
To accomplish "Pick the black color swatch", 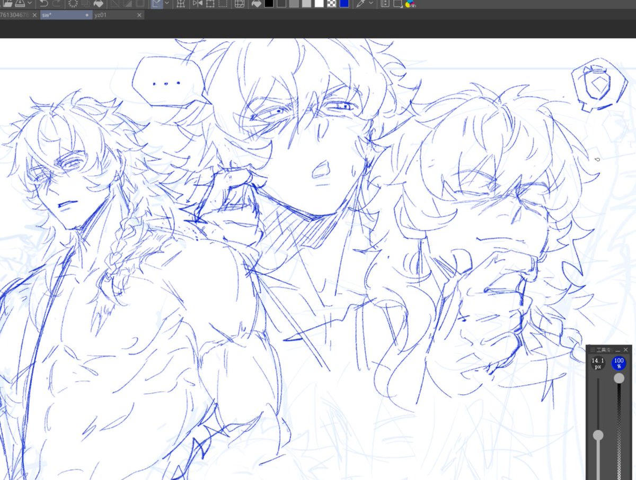I will (269, 4).
